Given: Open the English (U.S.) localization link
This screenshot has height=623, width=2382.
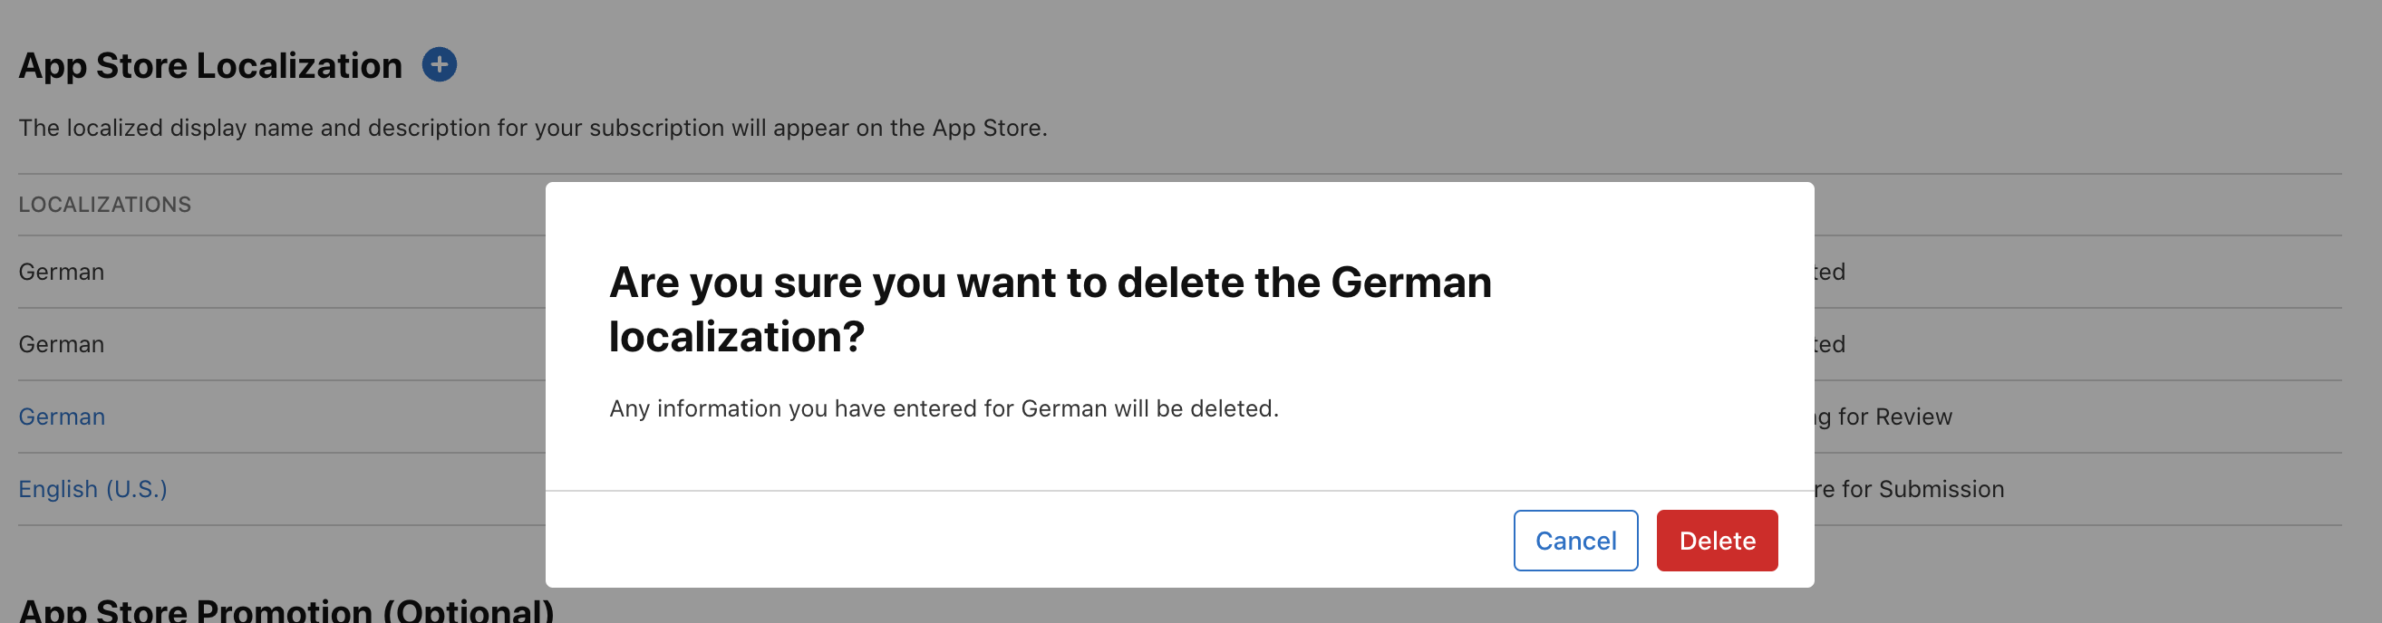Looking at the screenshot, I should tap(92, 489).
